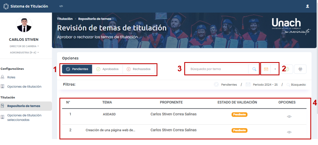Click the ESTADO DE VALIDACIÓN column header

click(237, 102)
